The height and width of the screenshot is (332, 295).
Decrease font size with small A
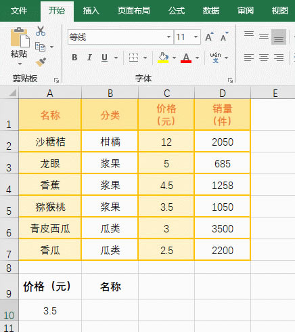click(225, 37)
